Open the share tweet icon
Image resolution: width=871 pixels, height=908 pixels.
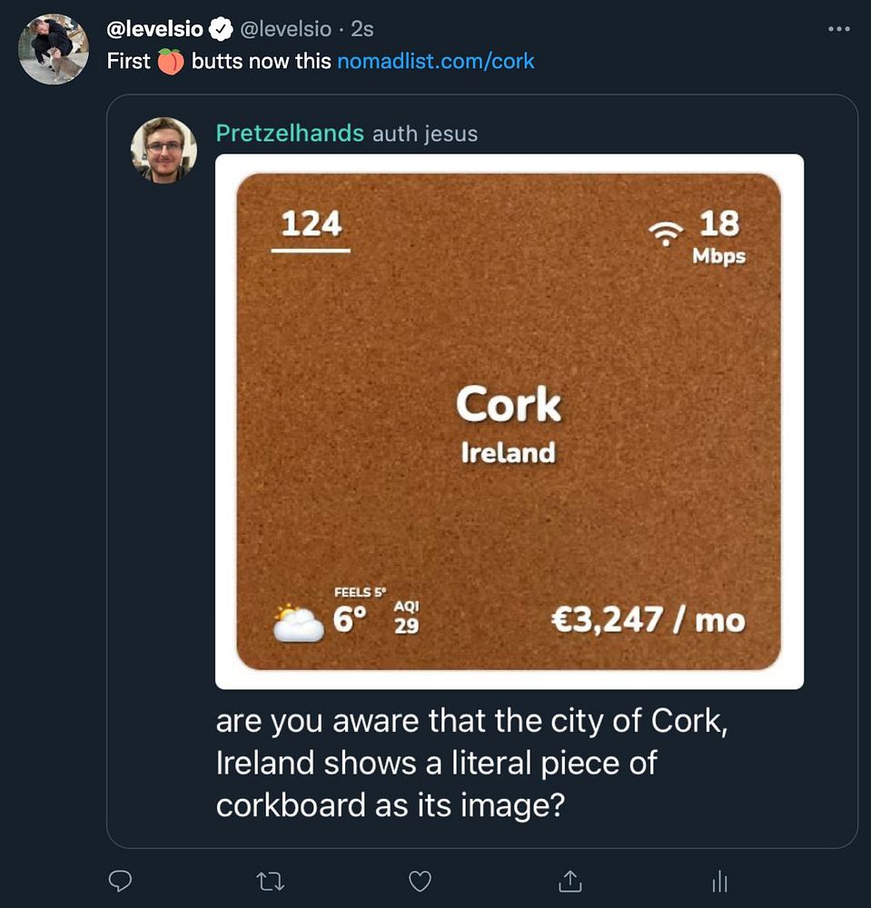pyautogui.click(x=569, y=880)
